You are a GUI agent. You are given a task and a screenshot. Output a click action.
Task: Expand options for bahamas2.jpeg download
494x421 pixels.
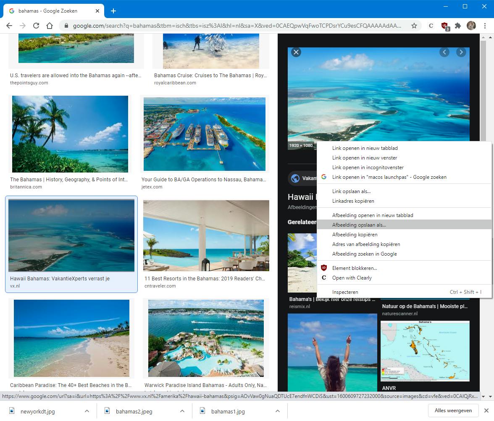click(x=182, y=411)
